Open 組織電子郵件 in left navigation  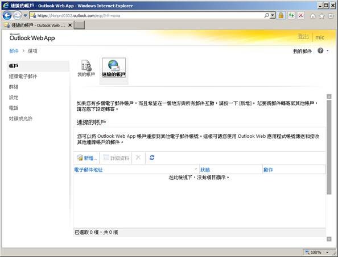pos(23,76)
